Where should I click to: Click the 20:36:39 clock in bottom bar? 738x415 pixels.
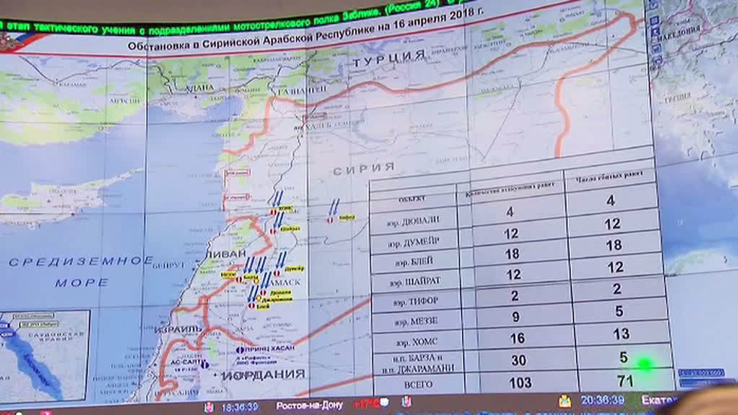[x=602, y=400]
